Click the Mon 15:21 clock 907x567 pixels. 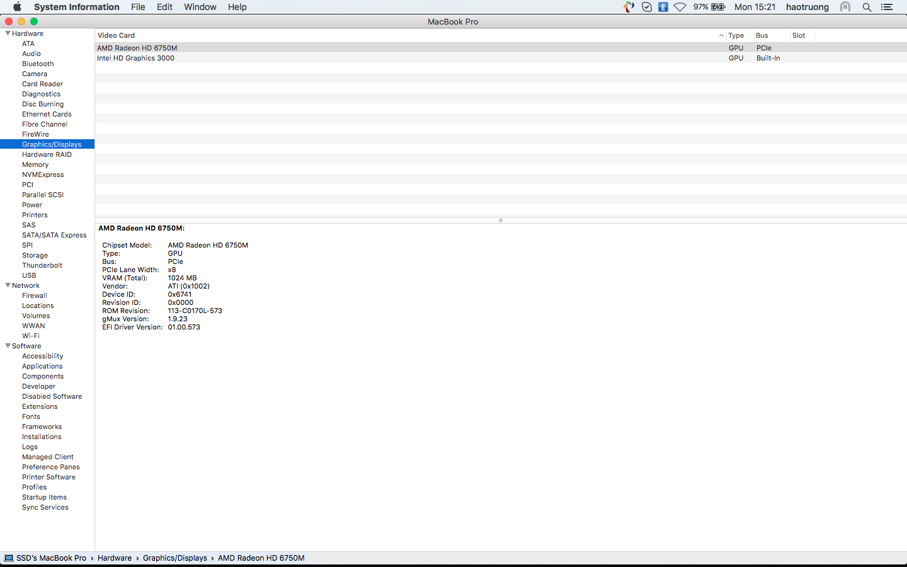point(755,7)
